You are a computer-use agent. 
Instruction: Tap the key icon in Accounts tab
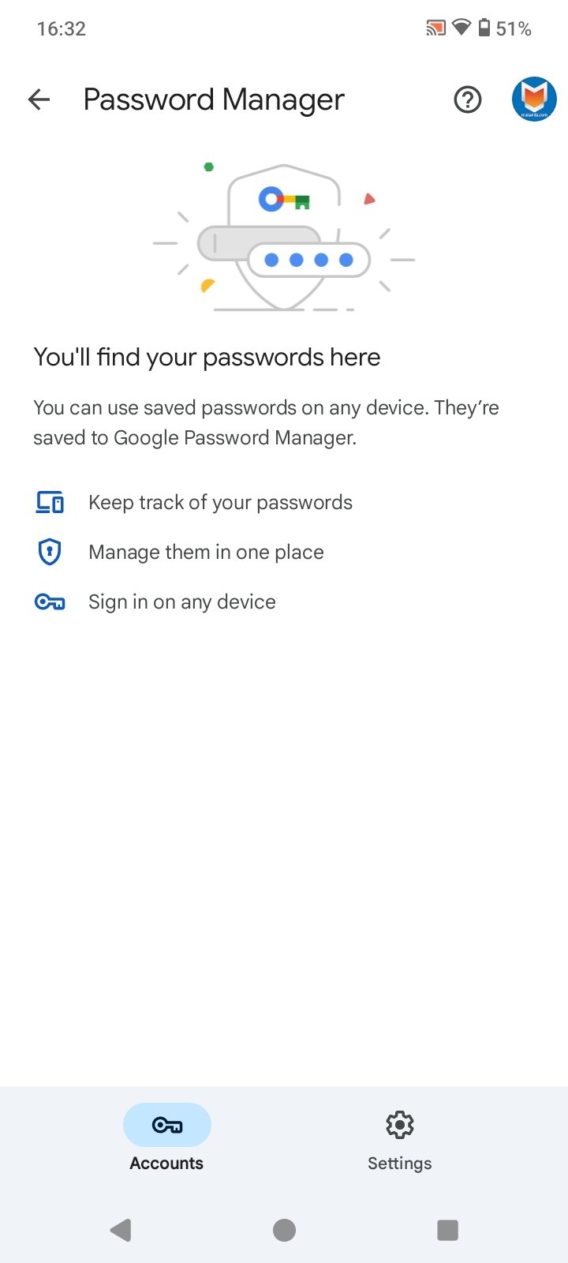167,1125
